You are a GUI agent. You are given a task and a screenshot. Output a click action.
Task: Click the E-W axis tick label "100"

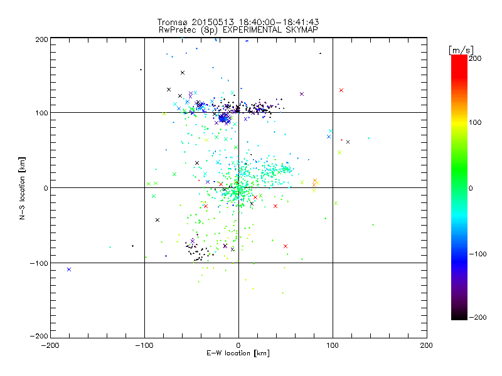click(x=333, y=345)
